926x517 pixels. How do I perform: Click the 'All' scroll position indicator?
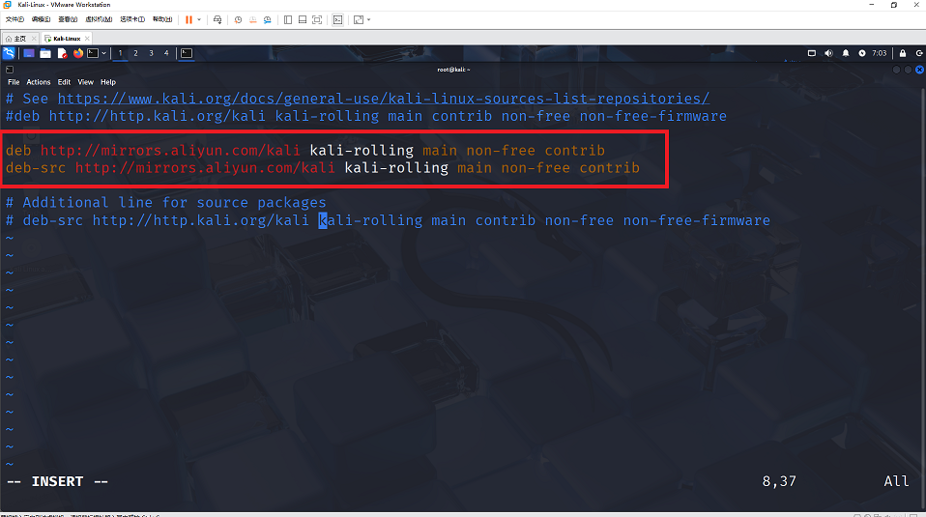[x=896, y=481]
